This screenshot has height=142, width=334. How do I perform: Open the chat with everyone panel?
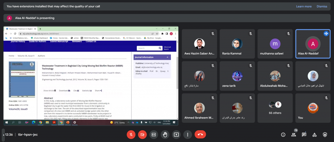[304, 134]
